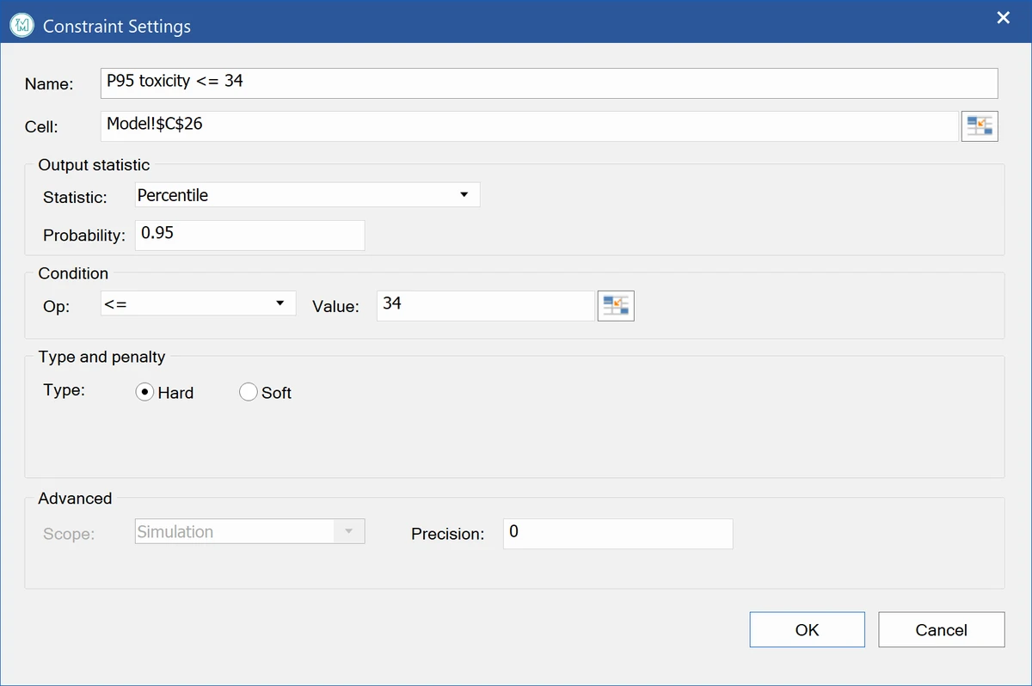Click the 'Name:' label

(49, 84)
